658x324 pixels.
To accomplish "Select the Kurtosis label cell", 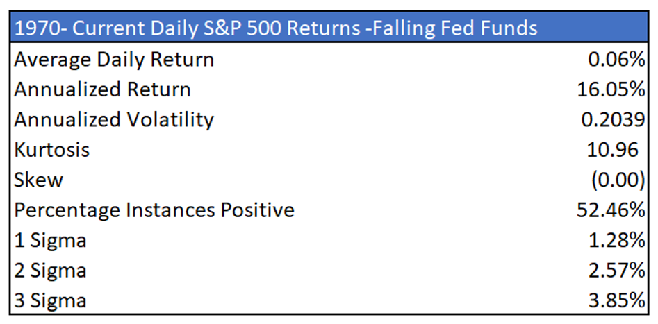I will (52, 150).
